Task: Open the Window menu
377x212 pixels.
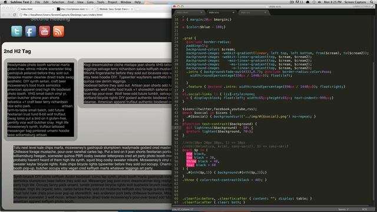Action: pos(125,2)
